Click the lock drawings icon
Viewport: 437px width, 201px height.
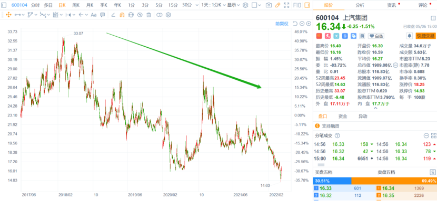coord(131,15)
